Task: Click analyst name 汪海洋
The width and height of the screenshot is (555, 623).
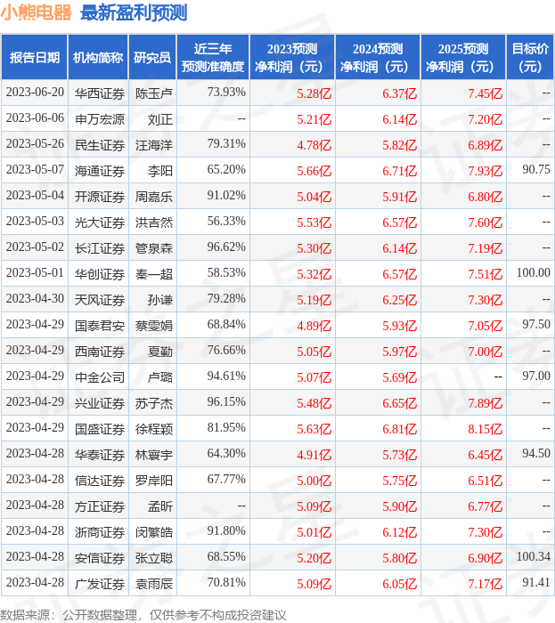Action: tap(154, 144)
